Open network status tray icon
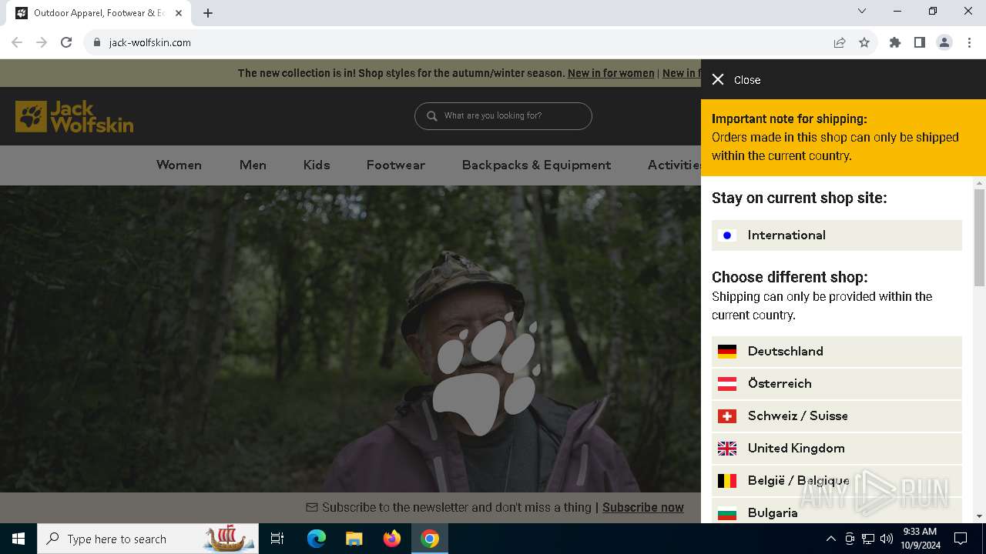The width and height of the screenshot is (986, 554). coord(868,539)
